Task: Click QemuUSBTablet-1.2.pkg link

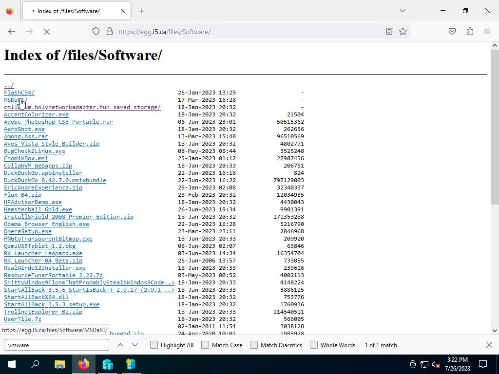Action: 39,246
